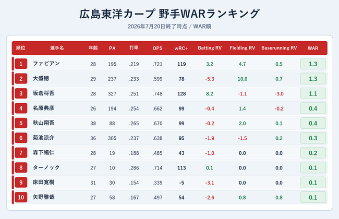Viewport: 339px width, 219px height.
Task: Select the rank 10 badge for 矢野雅哉
Action: pyautogui.click(x=21, y=197)
